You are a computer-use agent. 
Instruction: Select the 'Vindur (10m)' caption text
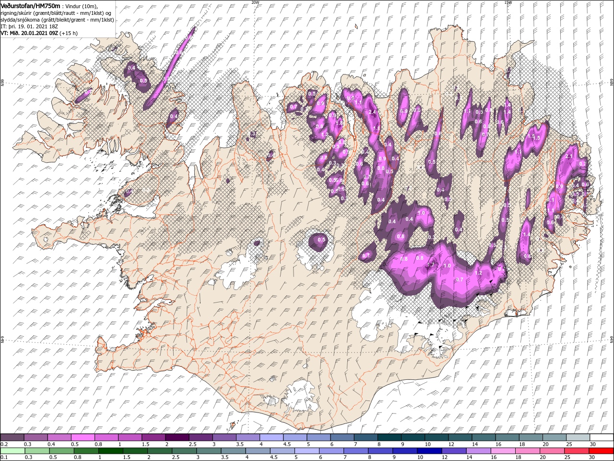point(81,6)
